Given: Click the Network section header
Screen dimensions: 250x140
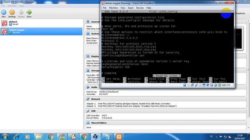Looking at the screenshot, I should 95,99.
